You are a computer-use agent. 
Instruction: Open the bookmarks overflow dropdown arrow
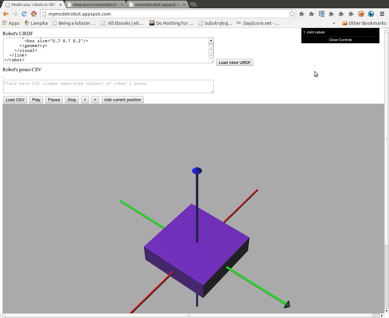coord(334,23)
